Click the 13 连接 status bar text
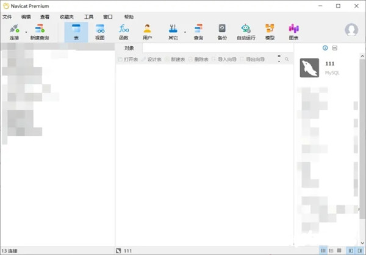The height and width of the screenshot is (255, 366). tap(9, 251)
